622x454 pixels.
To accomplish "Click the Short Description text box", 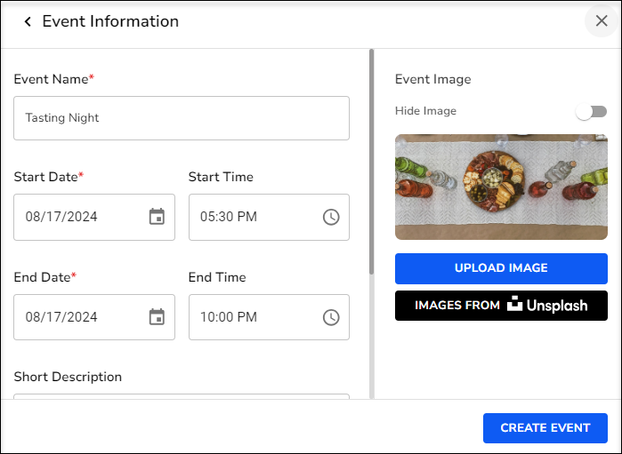I will 181,396.
